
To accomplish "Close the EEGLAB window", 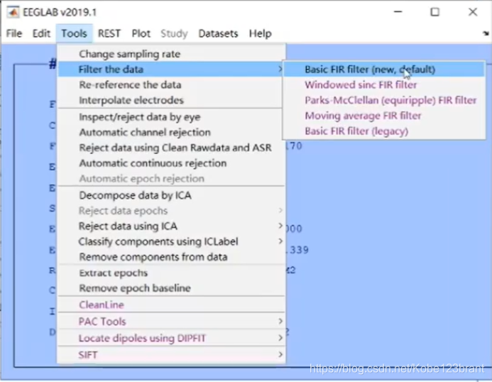I will [473, 12].
